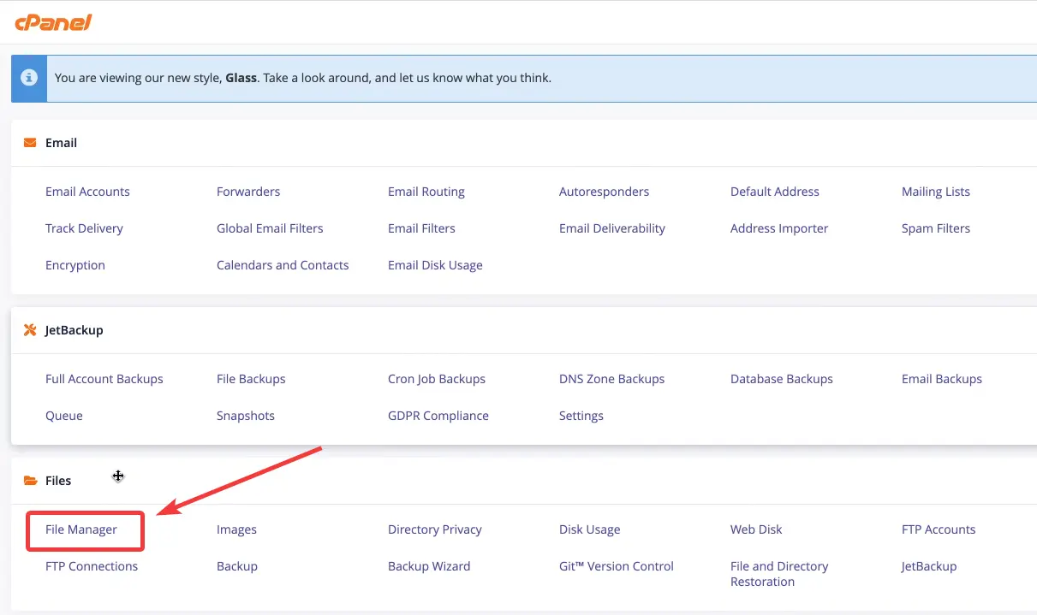Open File and Directory Restoration

point(779,574)
